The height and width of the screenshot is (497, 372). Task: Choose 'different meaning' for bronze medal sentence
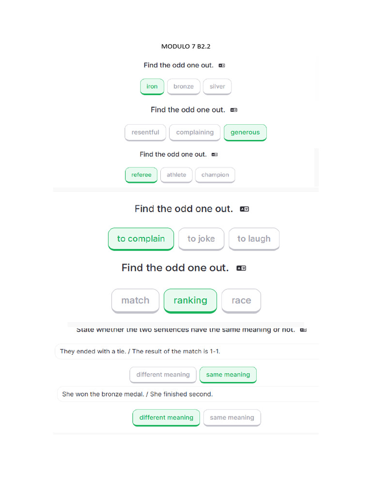(166, 417)
